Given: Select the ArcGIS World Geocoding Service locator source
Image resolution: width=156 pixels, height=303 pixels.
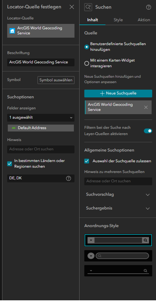Looking at the screenshot, I should [x=41, y=31].
